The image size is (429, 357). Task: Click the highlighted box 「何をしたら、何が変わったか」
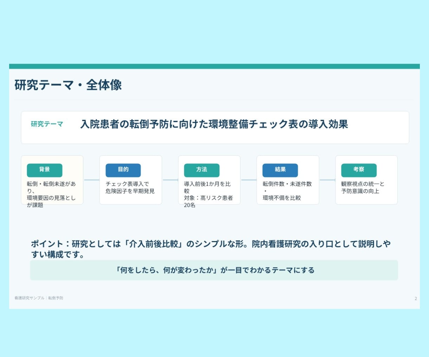point(214,270)
